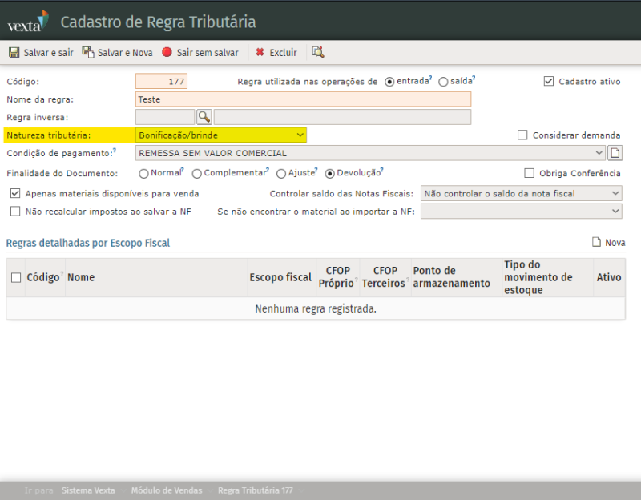
Task: Enable the Considerar demanda checkbox
Action: coord(523,135)
